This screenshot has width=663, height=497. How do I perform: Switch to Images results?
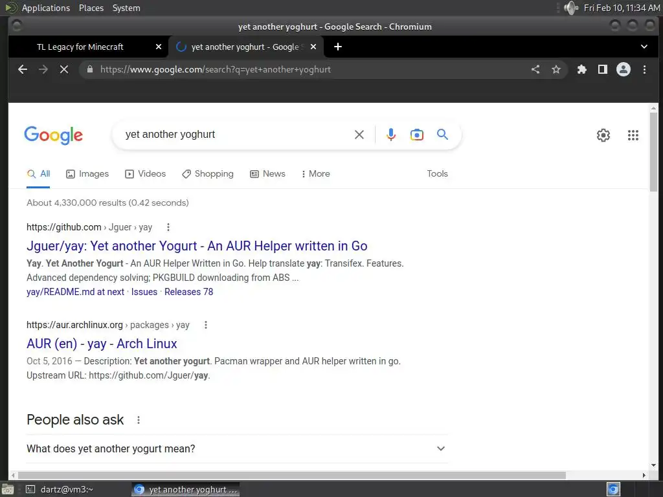[87, 173]
